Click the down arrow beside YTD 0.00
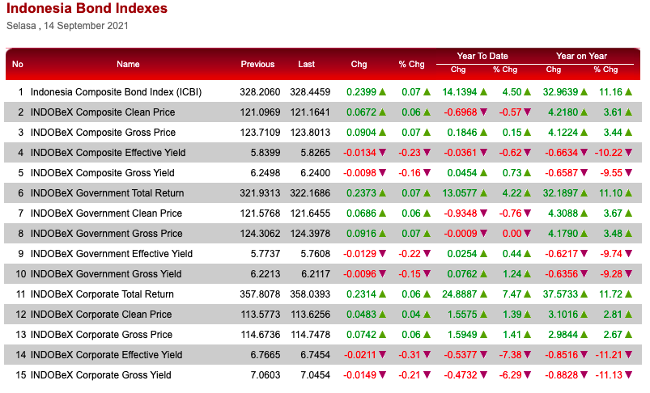Image resolution: width=650 pixels, height=393 pixels. 527,233
